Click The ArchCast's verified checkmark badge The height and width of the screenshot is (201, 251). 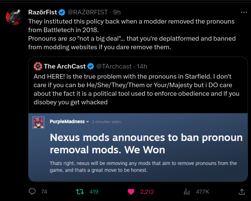click(x=91, y=66)
